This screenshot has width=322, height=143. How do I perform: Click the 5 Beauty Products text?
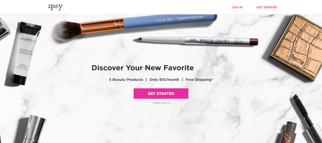(126, 80)
